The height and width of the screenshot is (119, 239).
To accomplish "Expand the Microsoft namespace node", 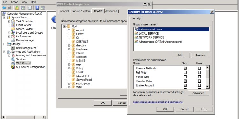I will (69, 57).
